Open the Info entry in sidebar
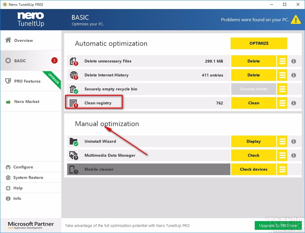 [x=31, y=198]
